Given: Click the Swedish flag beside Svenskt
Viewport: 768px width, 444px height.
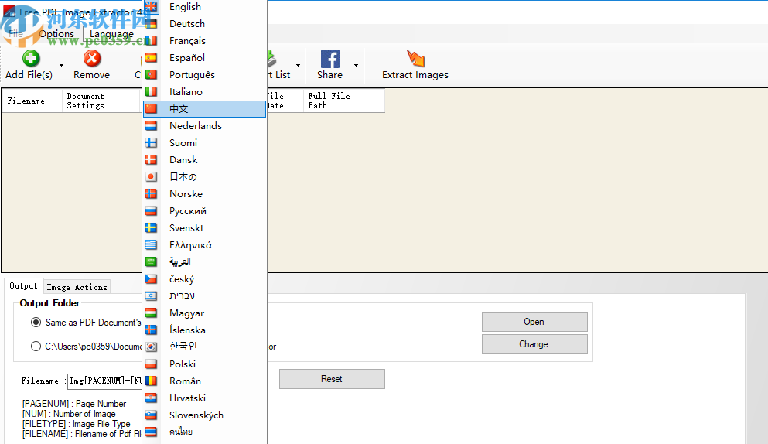Looking at the screenshot, I should pos(152,228).
